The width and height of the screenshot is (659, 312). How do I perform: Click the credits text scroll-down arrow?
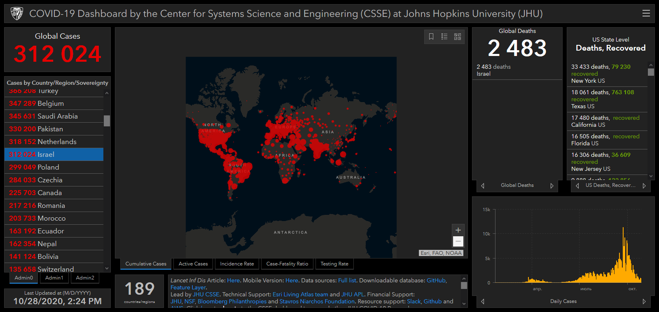click(464, 304)
